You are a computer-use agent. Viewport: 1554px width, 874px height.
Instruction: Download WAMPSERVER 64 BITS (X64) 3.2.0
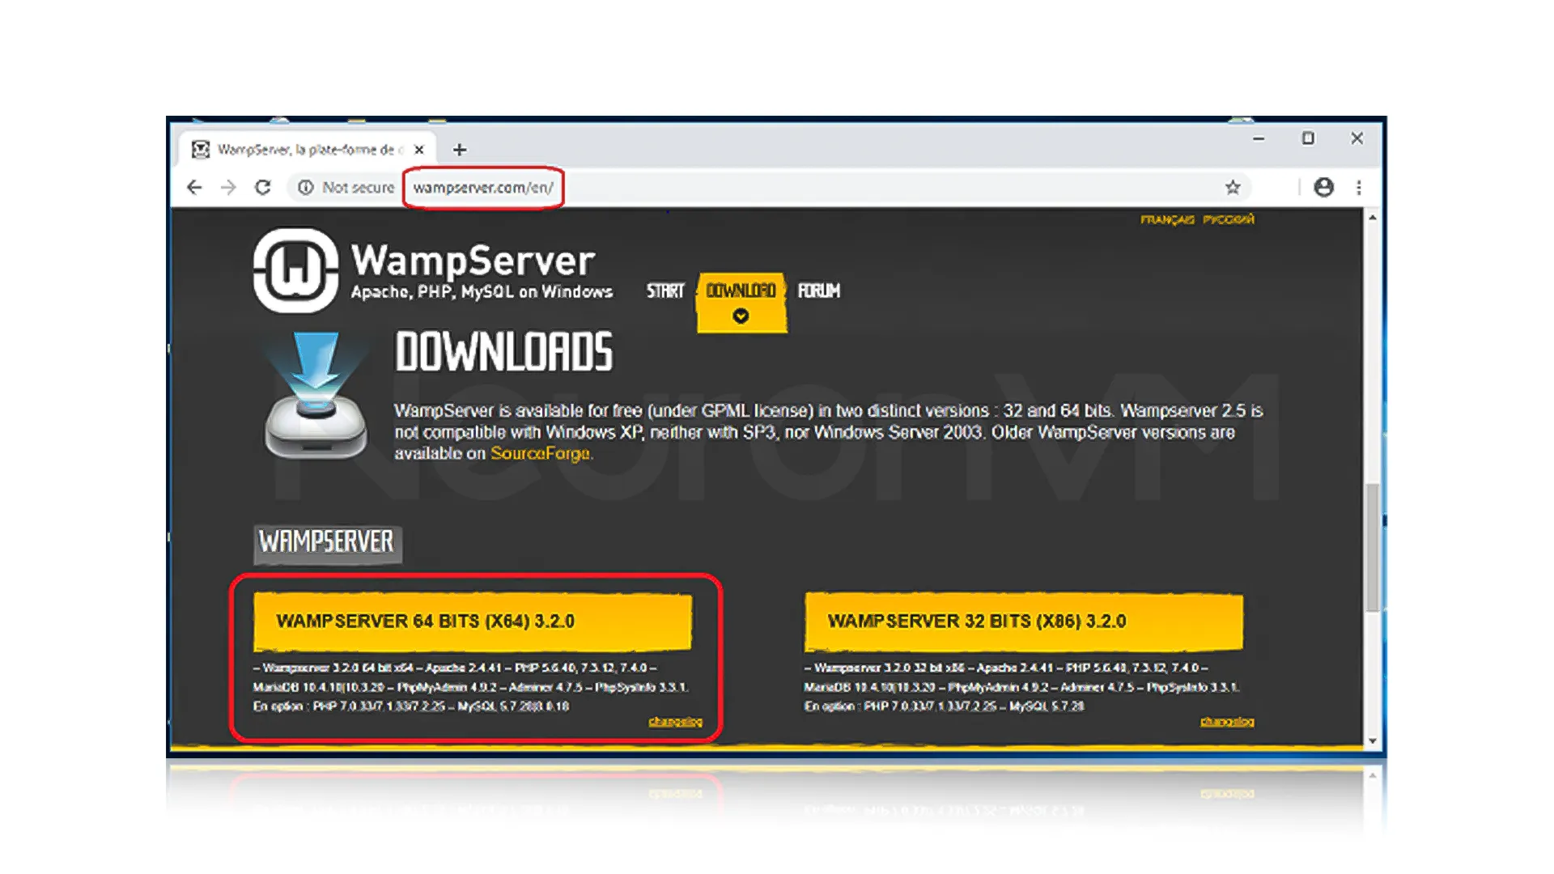tap(473, 622)
